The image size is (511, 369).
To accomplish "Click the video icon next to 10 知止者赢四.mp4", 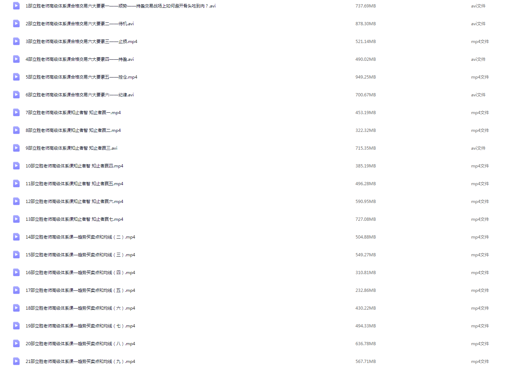I will pos(16,166).
